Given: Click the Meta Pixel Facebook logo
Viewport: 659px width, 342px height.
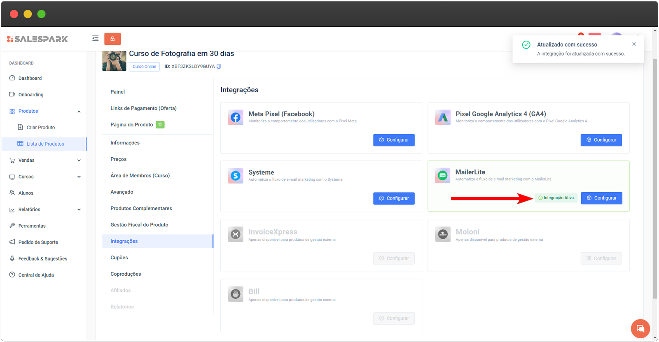Looking at the screenshot, I should coord(236,118).
